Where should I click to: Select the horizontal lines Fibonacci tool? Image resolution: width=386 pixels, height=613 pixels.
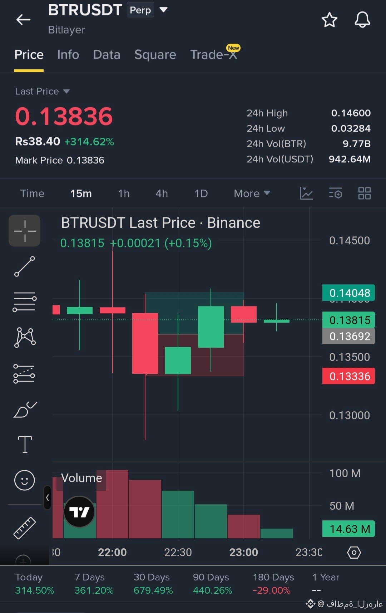(25, 301)
